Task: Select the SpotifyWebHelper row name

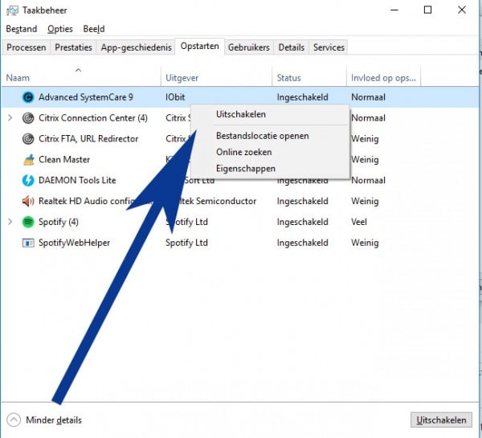Action: coord(74,243)
